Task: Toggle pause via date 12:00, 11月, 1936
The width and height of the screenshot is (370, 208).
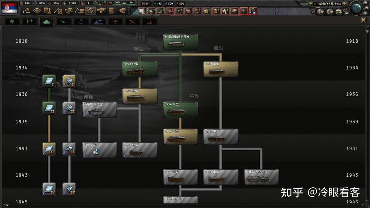Action: [x=329, y=4]
